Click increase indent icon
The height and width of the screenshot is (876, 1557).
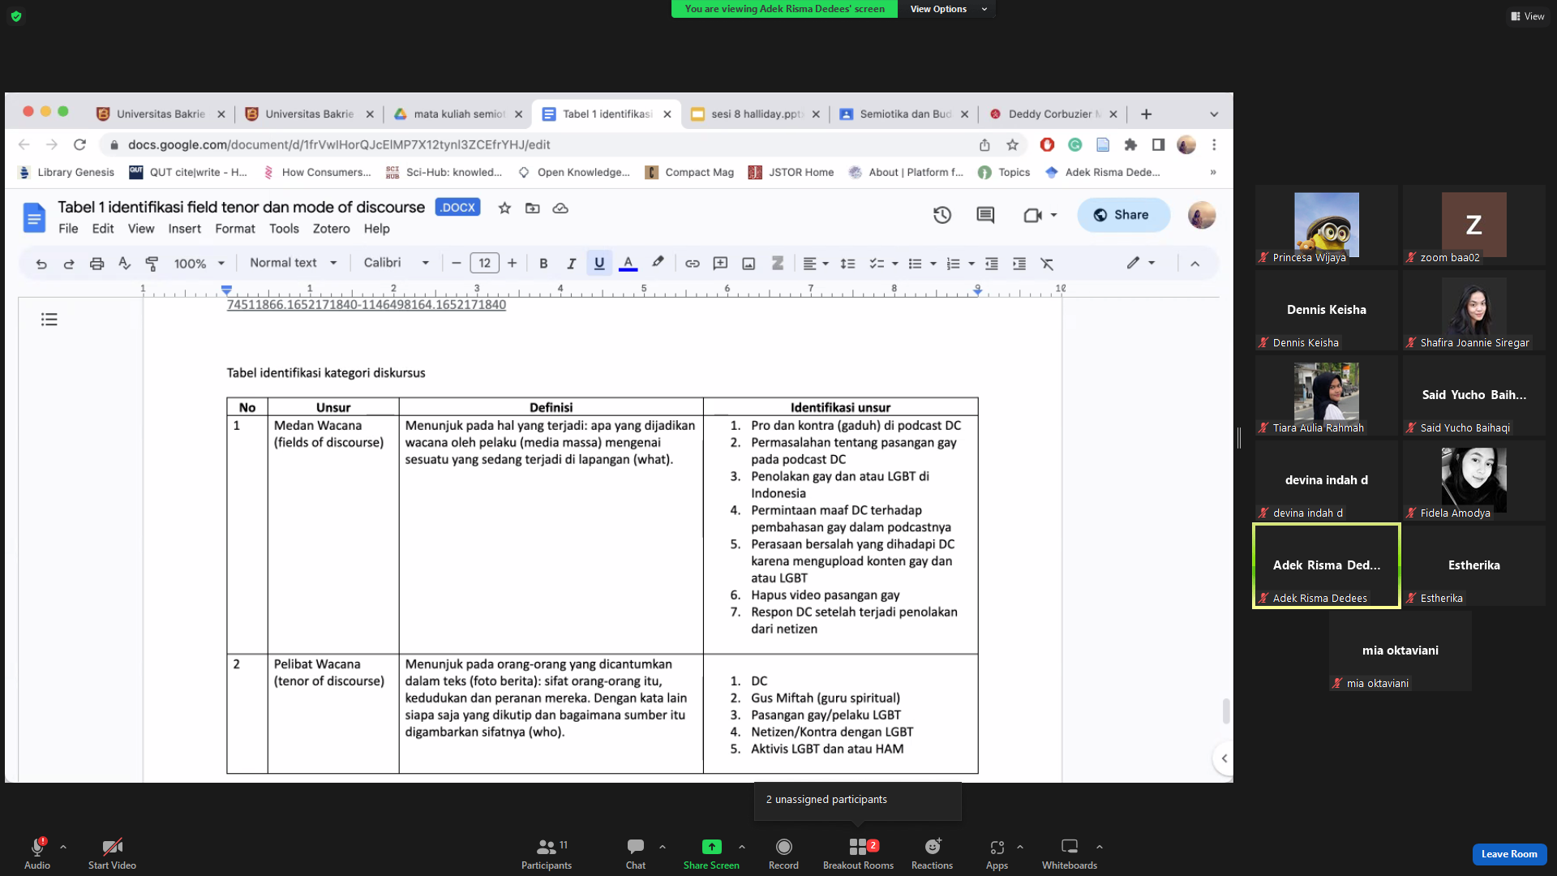point(1019,264)
